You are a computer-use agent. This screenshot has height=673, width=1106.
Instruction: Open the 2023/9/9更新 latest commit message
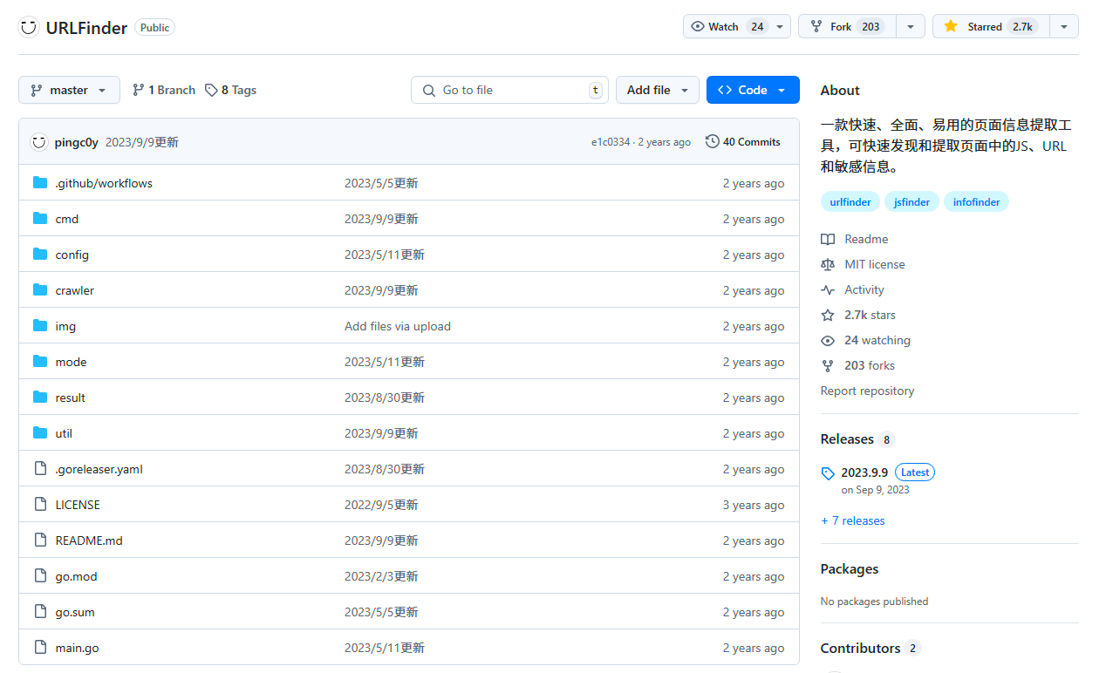coord(142,142)
